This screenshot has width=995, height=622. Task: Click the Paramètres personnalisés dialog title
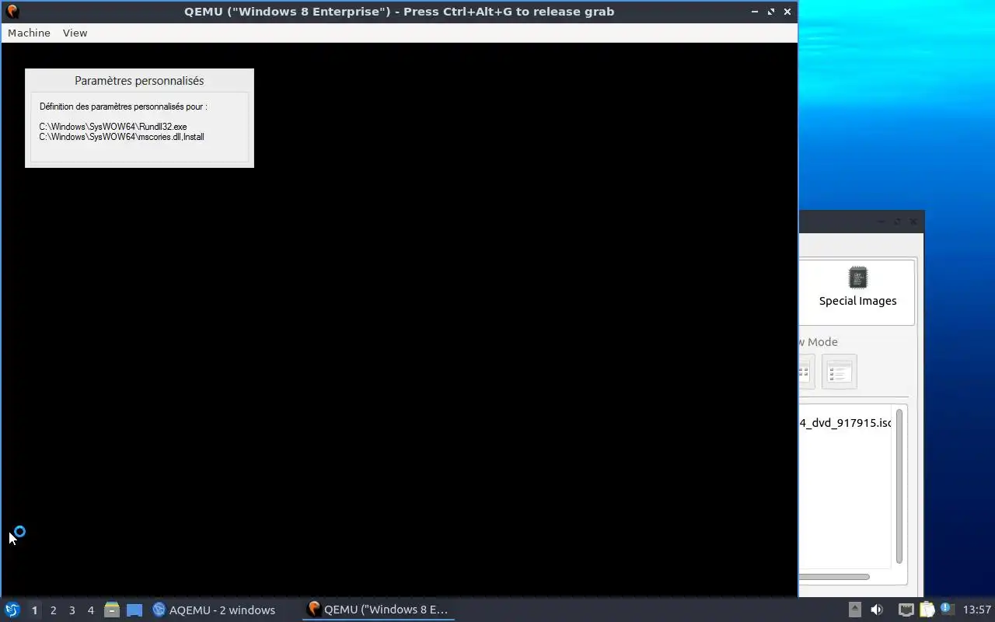click(x=139, y=81)
